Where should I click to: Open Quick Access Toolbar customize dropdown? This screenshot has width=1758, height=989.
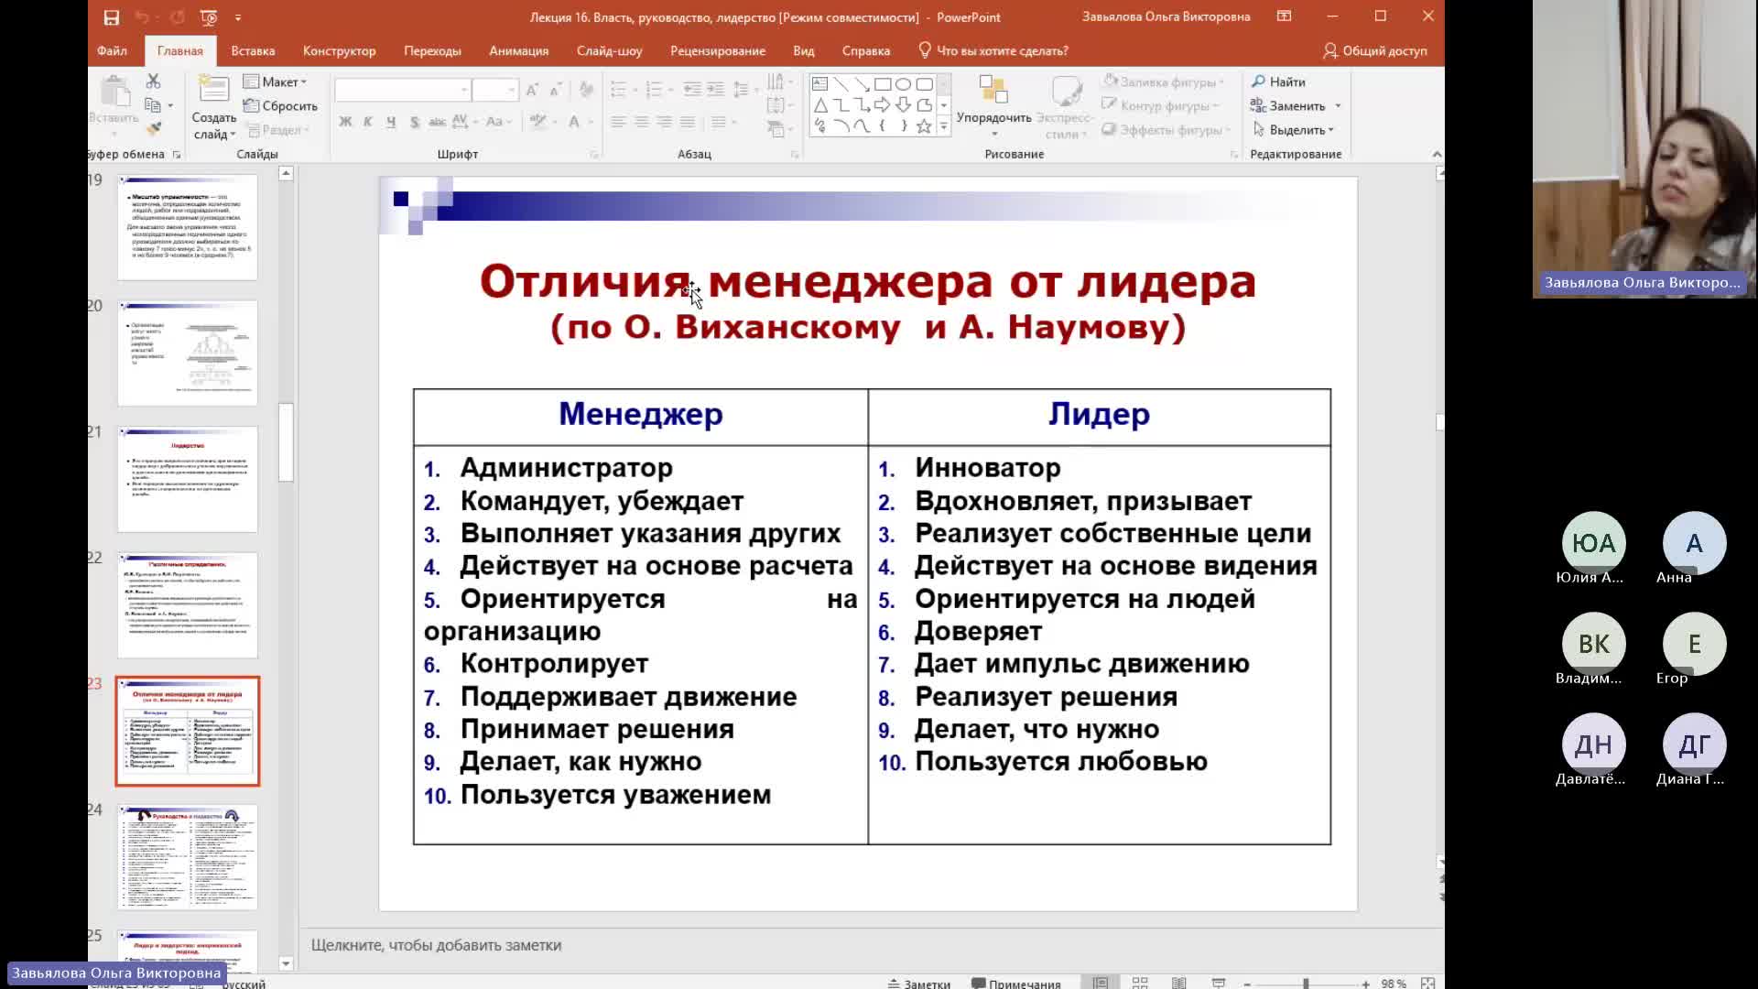[238, 16]
